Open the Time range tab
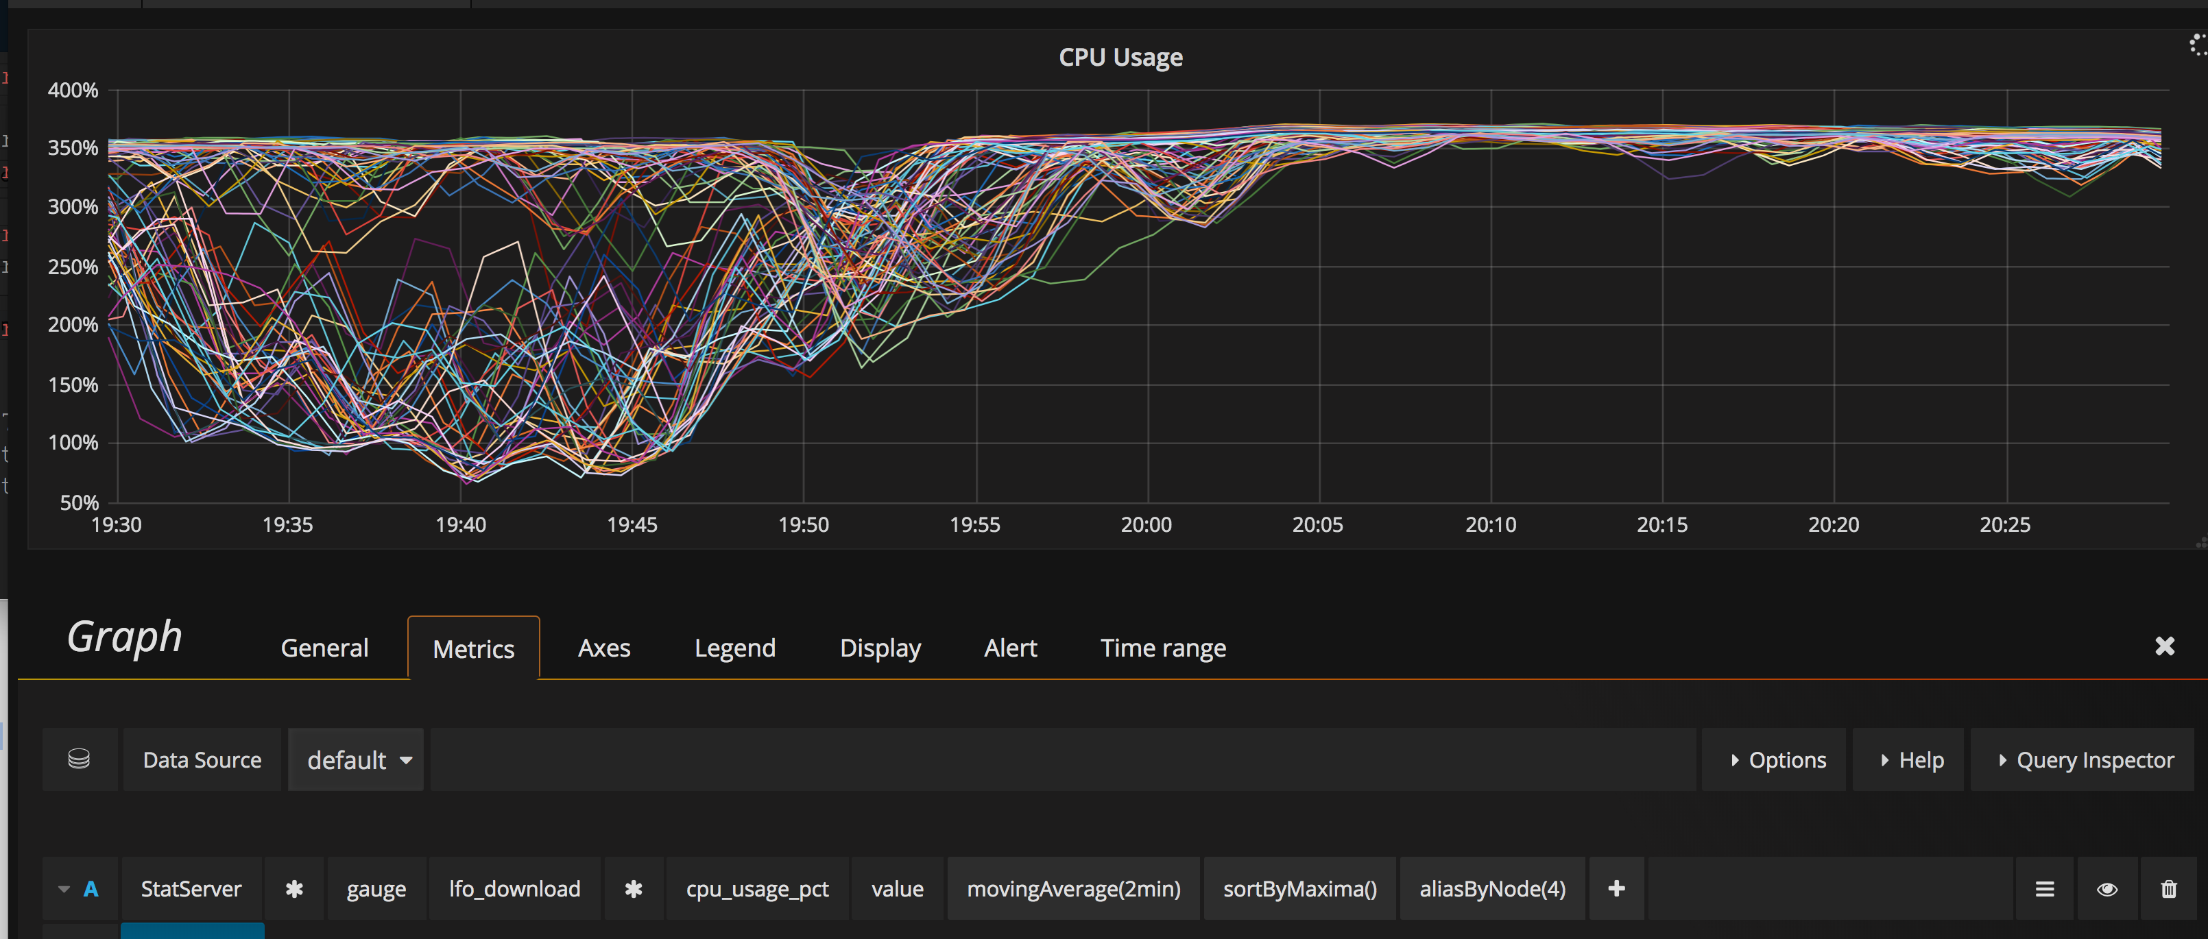Viewport: 2208px width, 939px height. coord(1163,648)
